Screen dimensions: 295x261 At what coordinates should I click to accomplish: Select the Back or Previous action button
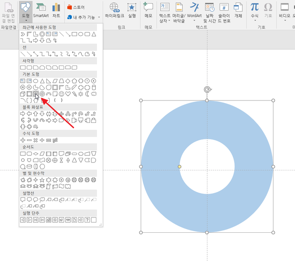pos(23,220)
